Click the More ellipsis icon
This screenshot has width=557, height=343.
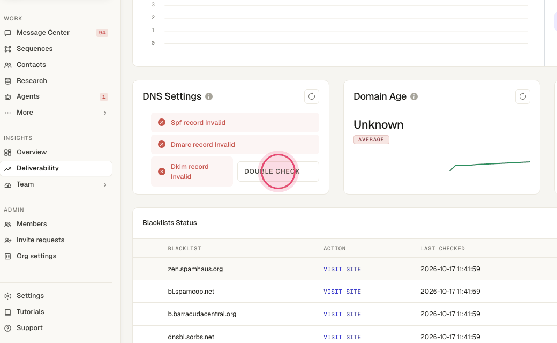tap(8, 113)
